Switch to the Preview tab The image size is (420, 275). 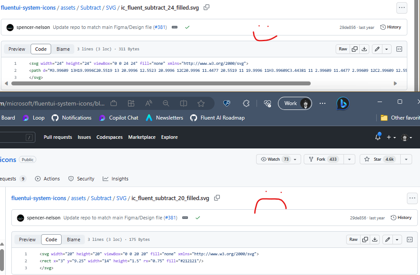tap(17, 49)
